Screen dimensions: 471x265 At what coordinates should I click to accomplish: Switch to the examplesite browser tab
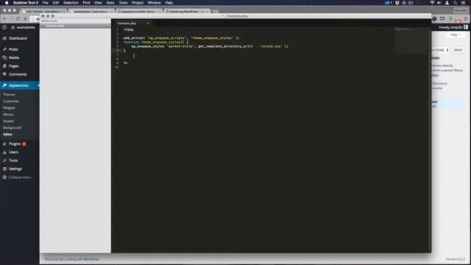pyautogui.click(x=91, y=11)
